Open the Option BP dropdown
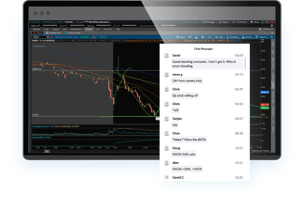Image resolution: width=303 pixels, height=199 pixels. pos(36,26)
